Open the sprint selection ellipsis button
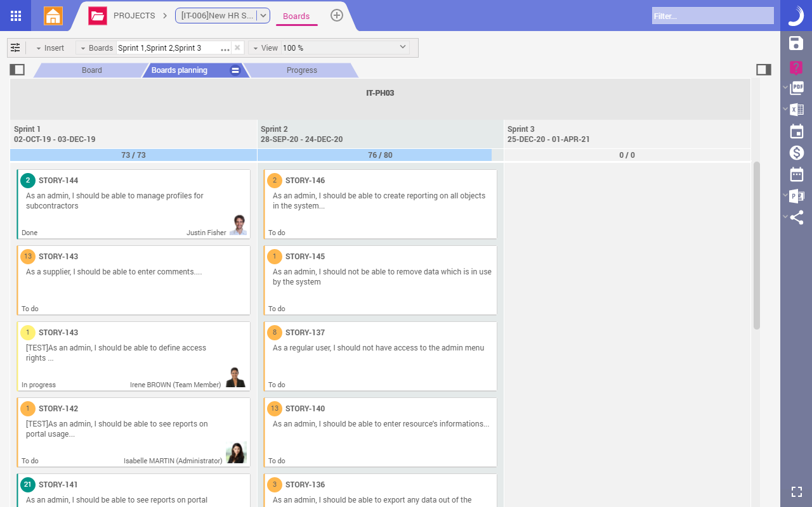Image resolution: width=812 pixels, height=507 pixels. (x=225, y=49)
